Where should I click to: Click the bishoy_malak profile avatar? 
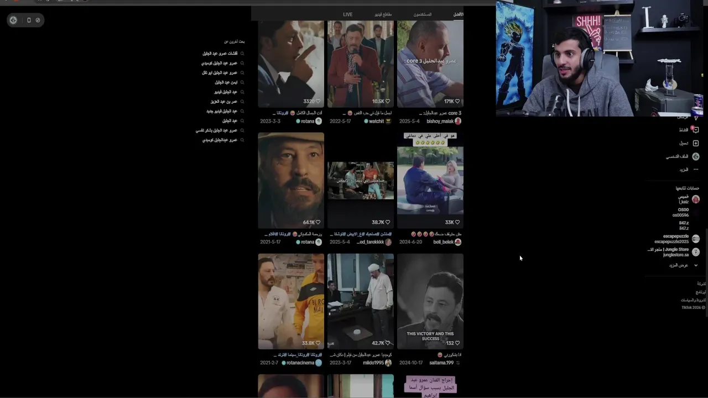pyautogui.click(x=457, y=121)
